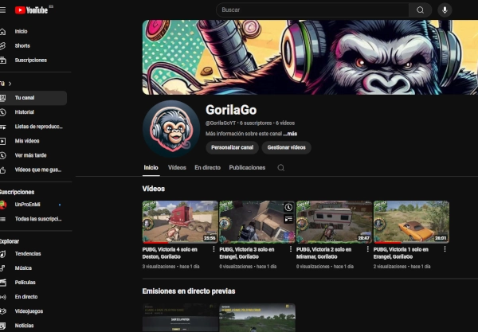Expand the "Tú" section chevron
Viewport: 478px width, 332px height.
pos(8,83)
